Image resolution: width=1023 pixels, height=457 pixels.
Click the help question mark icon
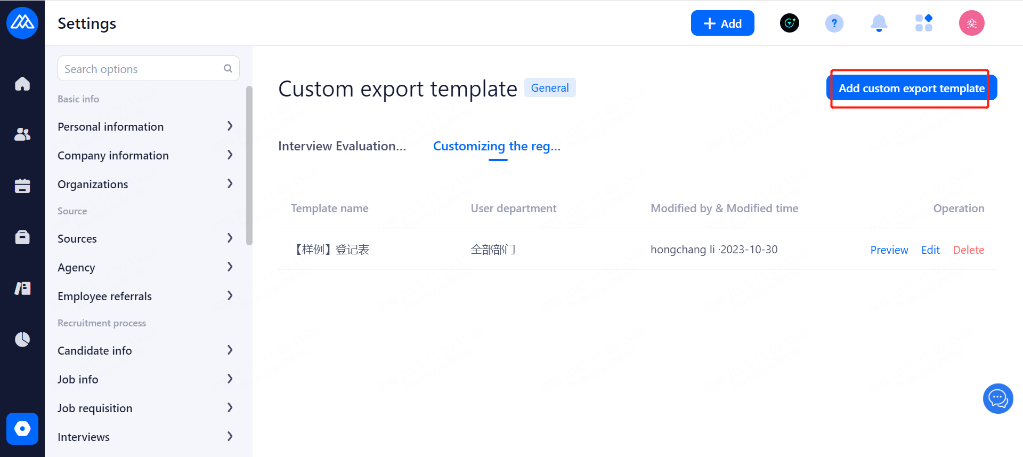click(834, 23)
